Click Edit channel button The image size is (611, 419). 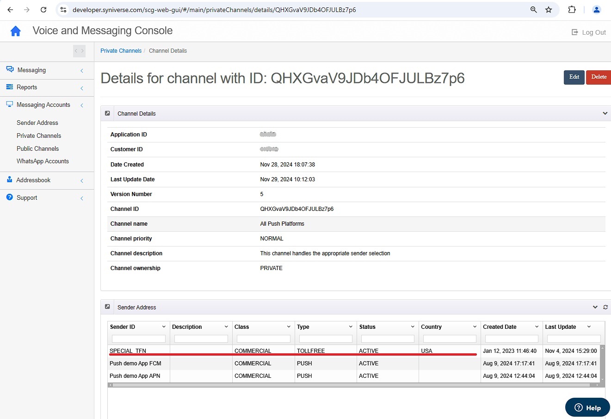pyautogui.click(x=574, y=77)
